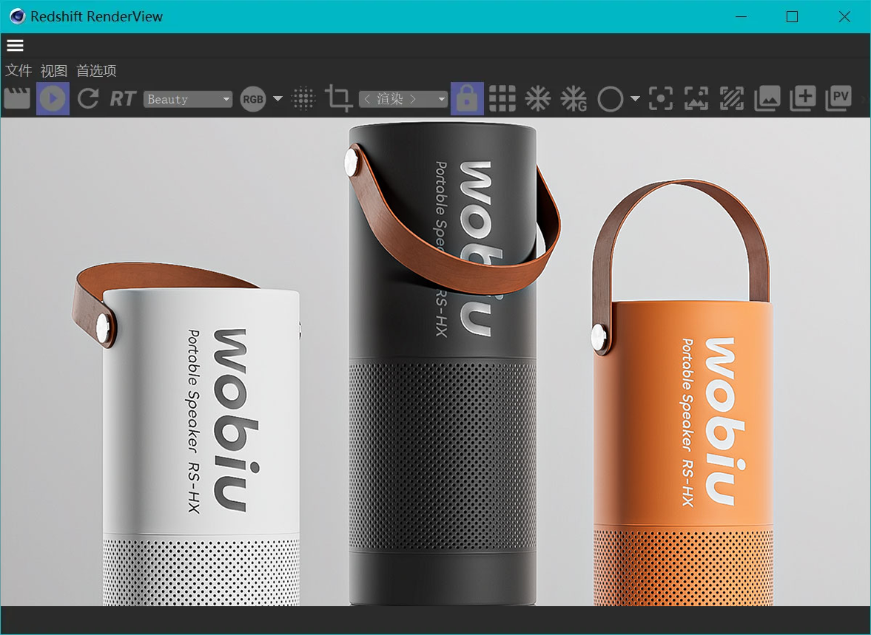The height and width of the screenshot is (635, 871).
Task: Click the dotted circle samples icon
Action: click(x=303, y=99)
